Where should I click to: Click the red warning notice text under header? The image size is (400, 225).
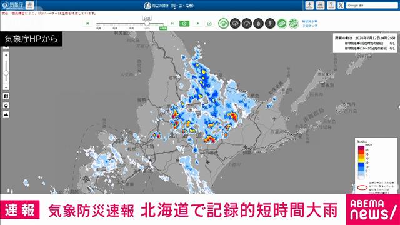49,13
